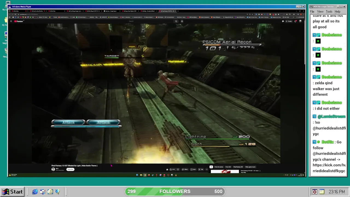Click the Share button under the video
This screenshot has height=197, width=350.
pyautogui.click(x=185, y=169)
